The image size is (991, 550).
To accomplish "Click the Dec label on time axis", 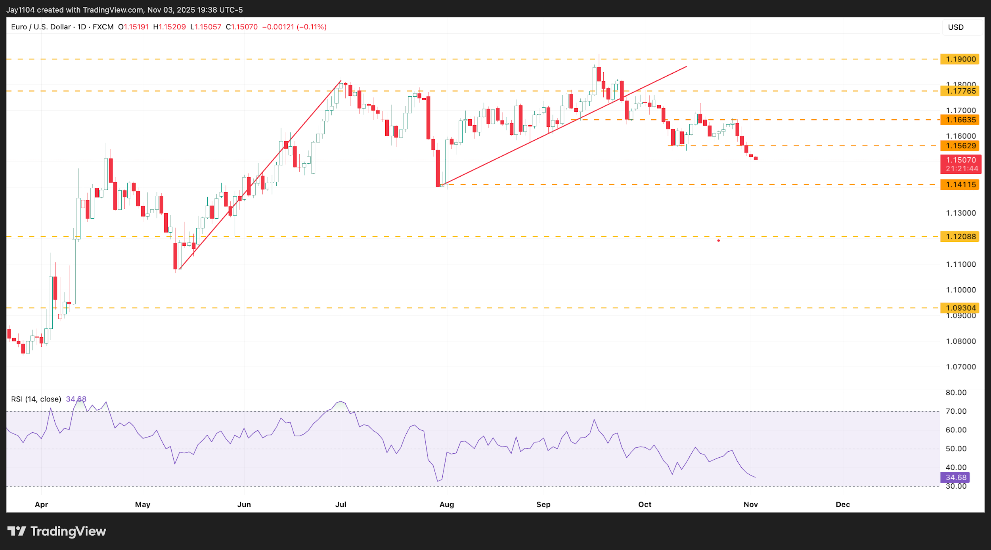I will tap(843, 504).
